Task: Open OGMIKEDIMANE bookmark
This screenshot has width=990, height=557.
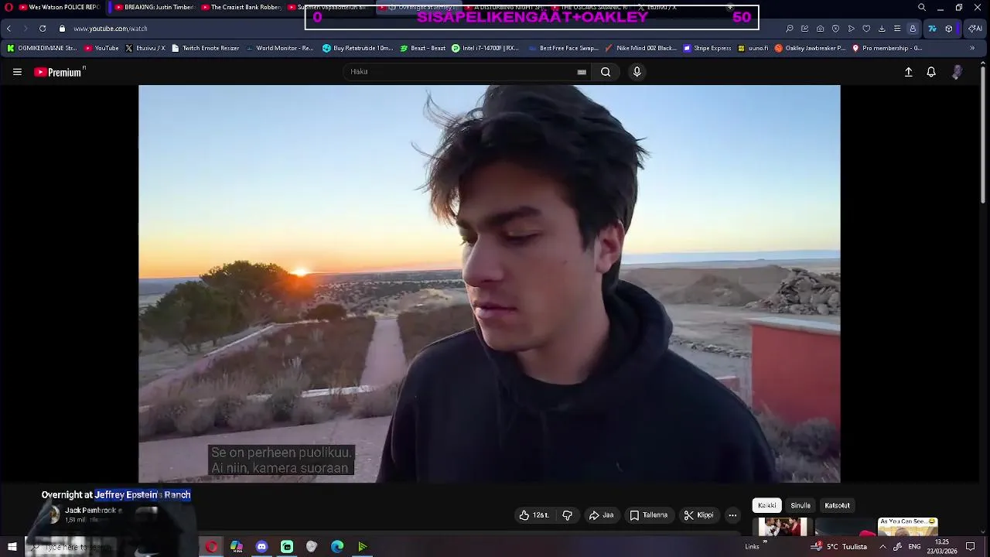Action: point(42,48)
